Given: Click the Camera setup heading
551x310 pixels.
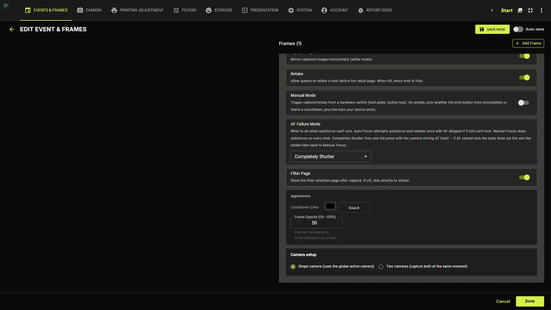Looking at the screenshot, I should tap(303, 255).
